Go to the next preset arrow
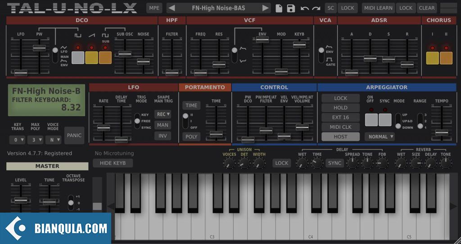Screen dimensions: 461x244 (x=265, y=8)
